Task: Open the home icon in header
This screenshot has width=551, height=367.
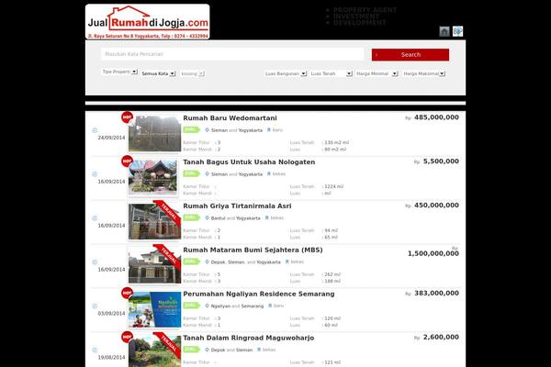Action: pos(444,31)
